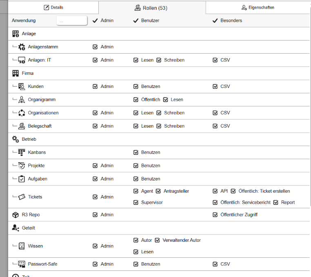Viewport: 311px width, 277px height.
Task: Click the Organigramm chart icon
Action: [x=22, y=100]
